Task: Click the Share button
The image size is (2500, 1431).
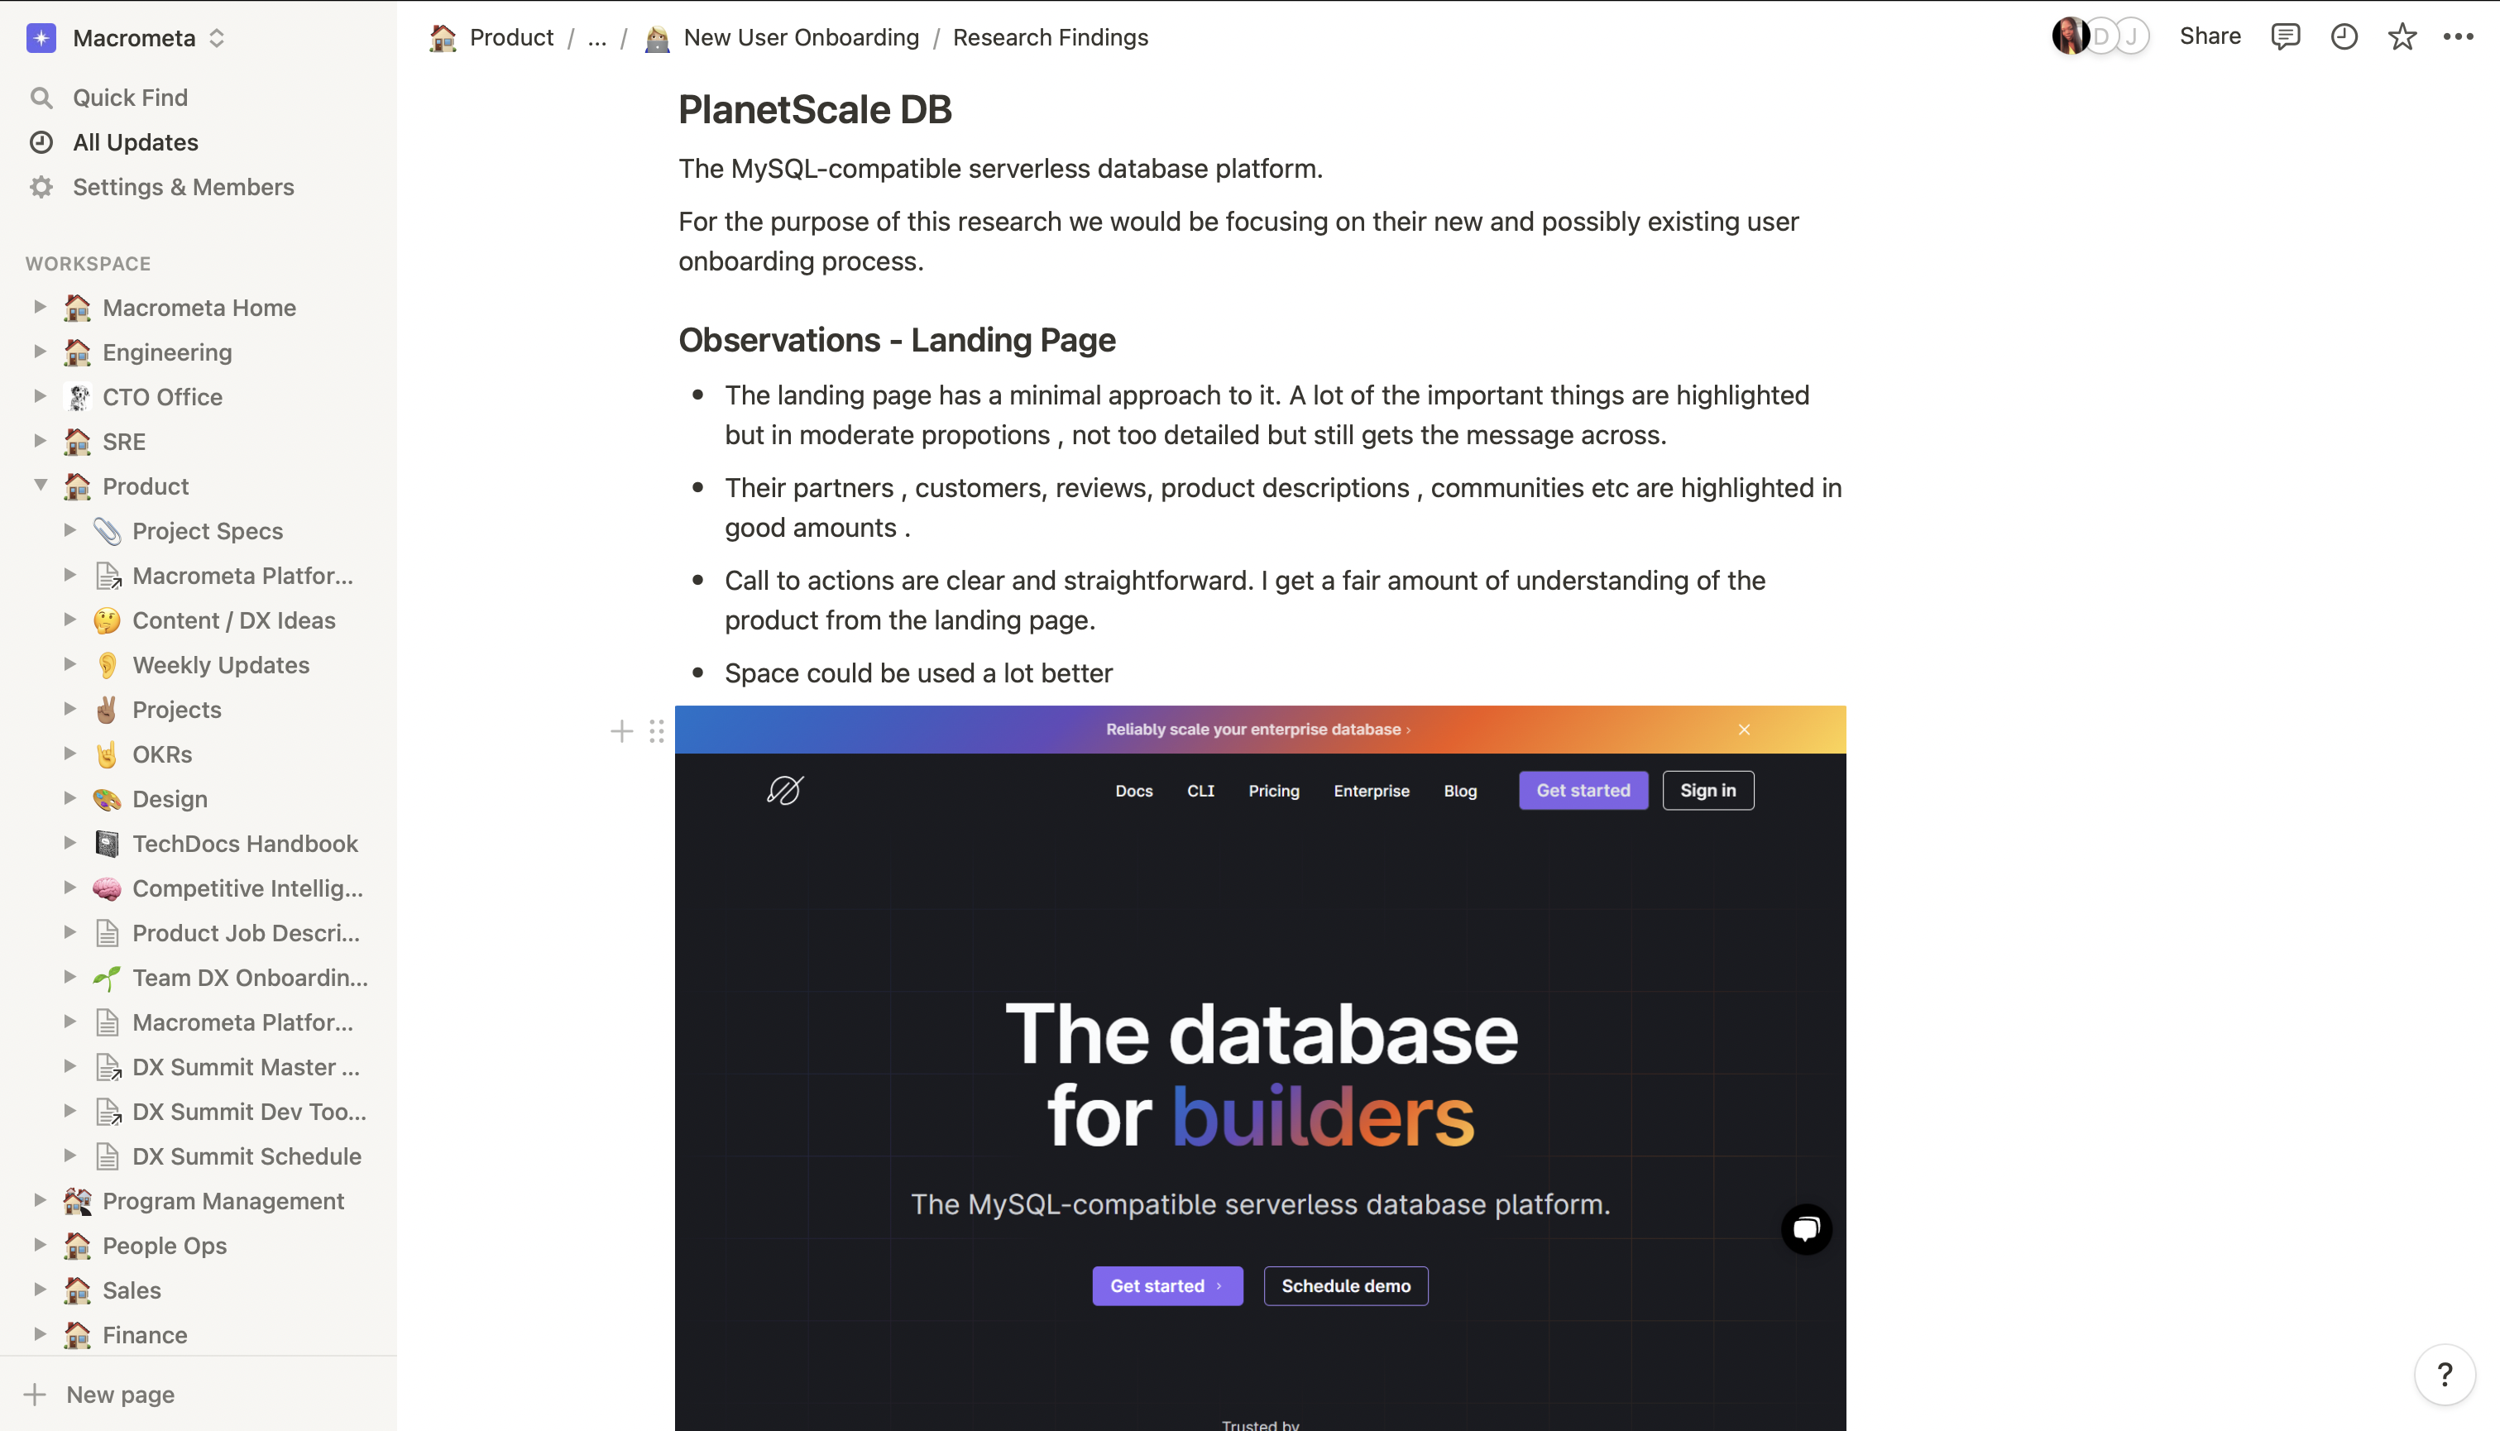Action: click(2209, 36)
